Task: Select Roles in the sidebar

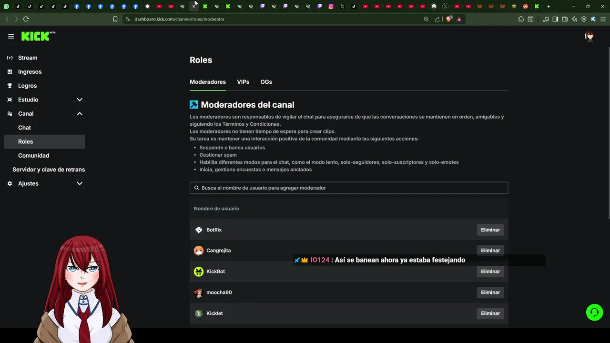Action: tap(45, 141)
